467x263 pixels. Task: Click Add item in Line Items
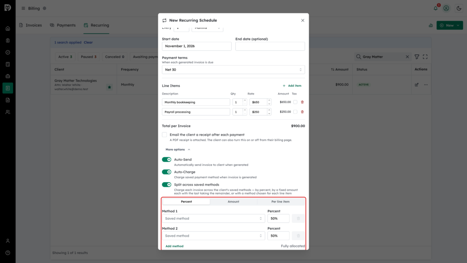292,85
